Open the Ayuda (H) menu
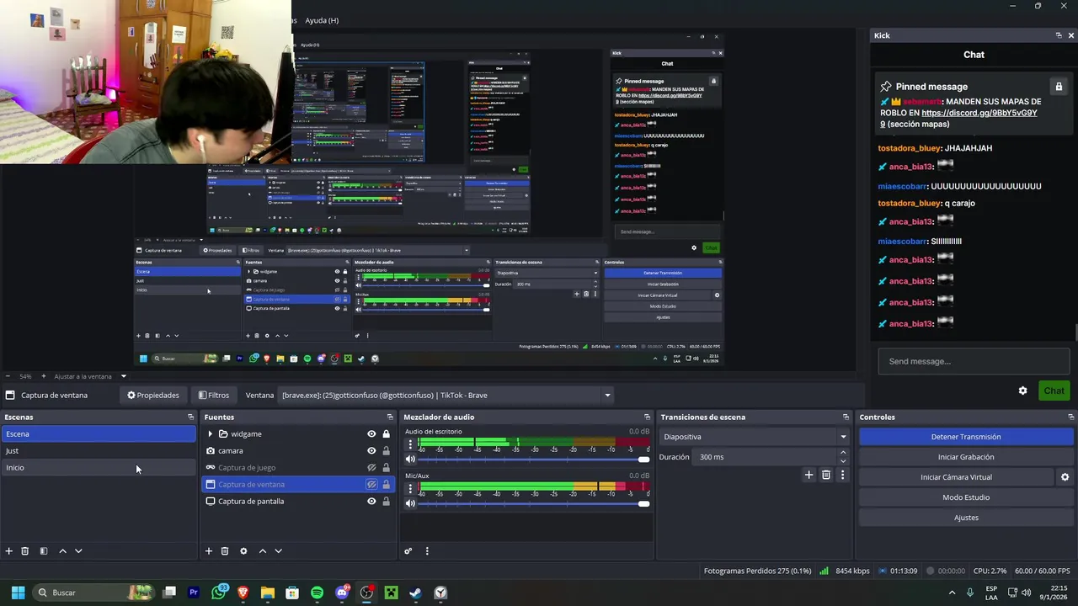The width and height of the screenshot is (1078, 606). click(x=322, y=20)
